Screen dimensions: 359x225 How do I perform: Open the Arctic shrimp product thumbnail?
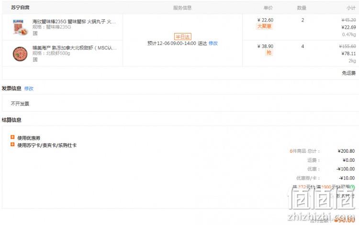[x=20, y=54]
